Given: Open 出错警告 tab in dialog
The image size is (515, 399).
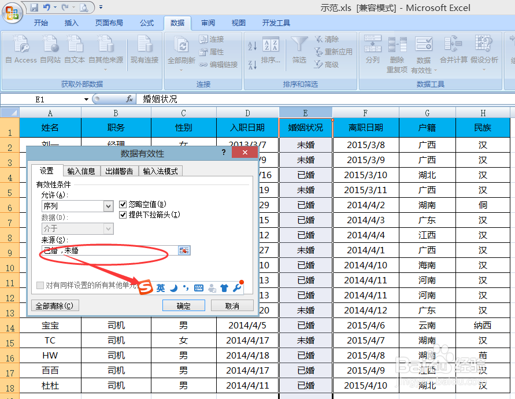Looking at the screenshot, I should (x=119, y=171).
